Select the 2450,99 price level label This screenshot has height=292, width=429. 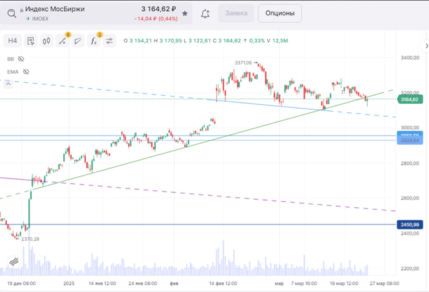[x=409, y=225]
